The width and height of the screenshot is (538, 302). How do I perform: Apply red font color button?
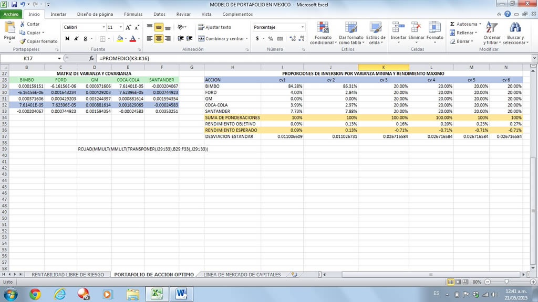click(133, 39)
